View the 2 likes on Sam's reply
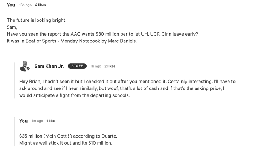Viewport: 260px width, 156px height. pyautogui.click(x=110, y=66)
